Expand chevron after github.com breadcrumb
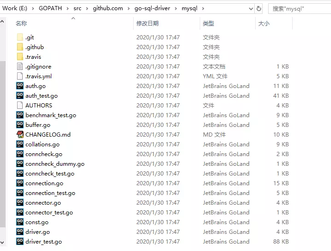The width and height of the screenshot is (331, 251). 129,9
